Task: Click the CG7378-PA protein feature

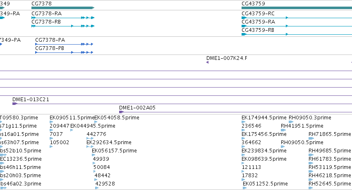Action: pyautogui.click(x=64, y=44)
